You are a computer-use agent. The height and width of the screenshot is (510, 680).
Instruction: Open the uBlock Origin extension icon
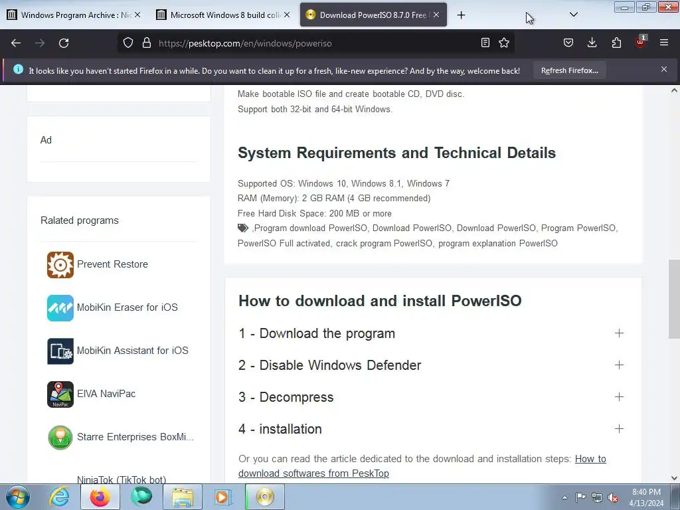click(641, 42)
